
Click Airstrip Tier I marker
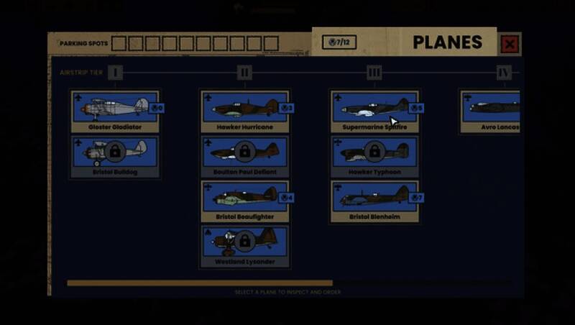pos(116,73)
